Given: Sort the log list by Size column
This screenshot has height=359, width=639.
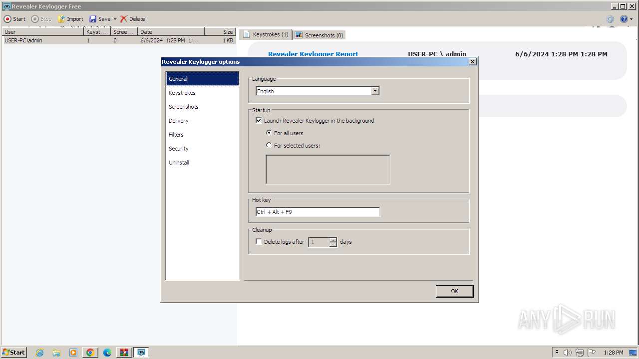Looking at the screenshot, I should [x=220, y=31].
